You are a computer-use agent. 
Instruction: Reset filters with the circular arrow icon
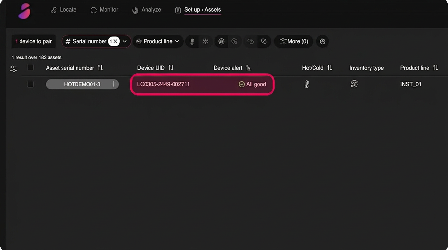click(322, 41)
